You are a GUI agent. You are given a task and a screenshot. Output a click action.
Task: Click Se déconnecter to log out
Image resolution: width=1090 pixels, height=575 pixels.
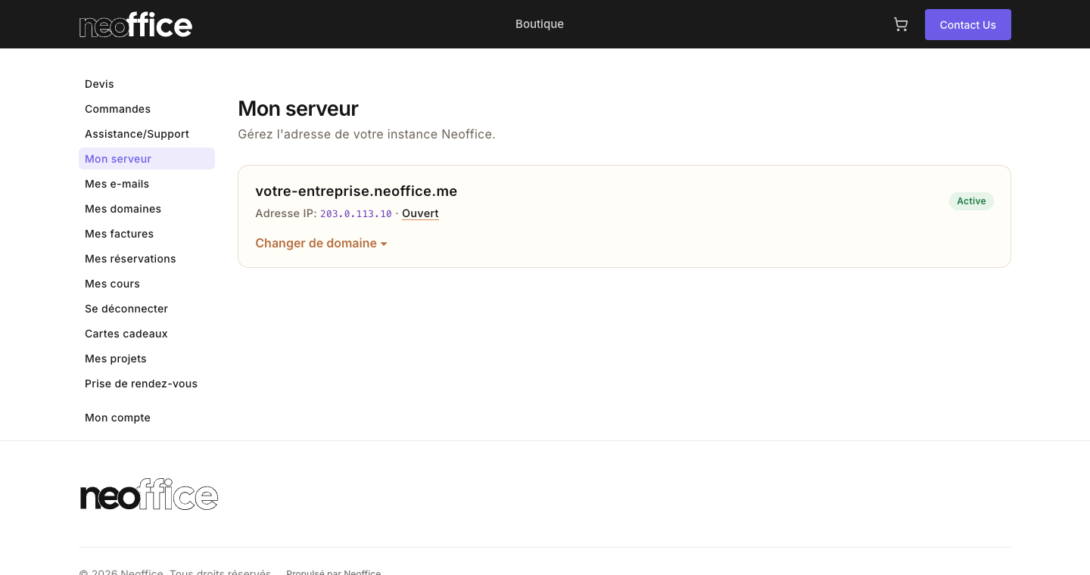pos(147,309)
